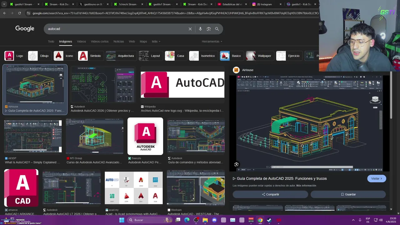Start voice search with the microphone icon
400x225 pixels.
[200, 29]
